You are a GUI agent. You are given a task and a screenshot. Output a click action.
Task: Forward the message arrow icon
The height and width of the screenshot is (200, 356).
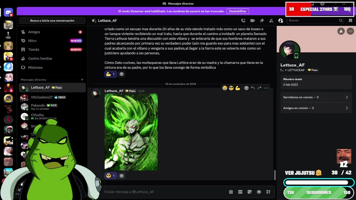[x=259, y=88]
